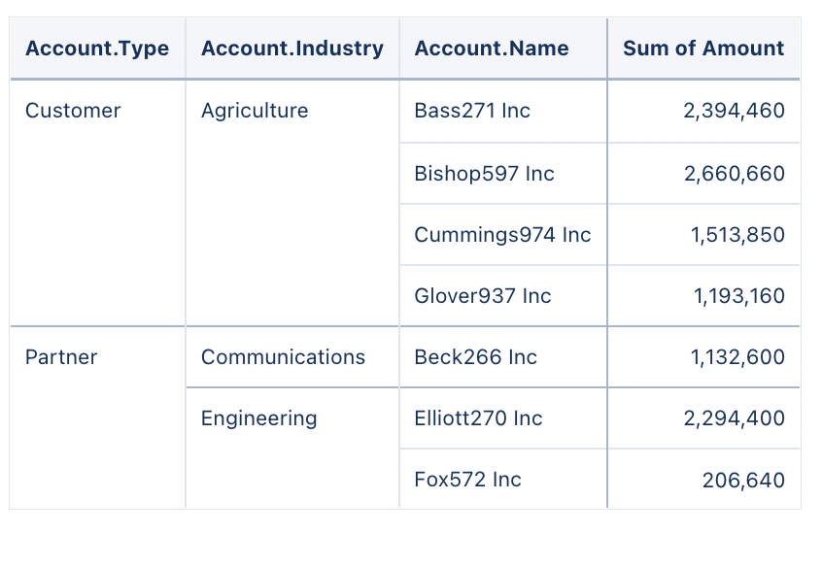Screen dimensions: 822x567
Task: Click the Agriculture industry cell
Action: pos(292,203)
